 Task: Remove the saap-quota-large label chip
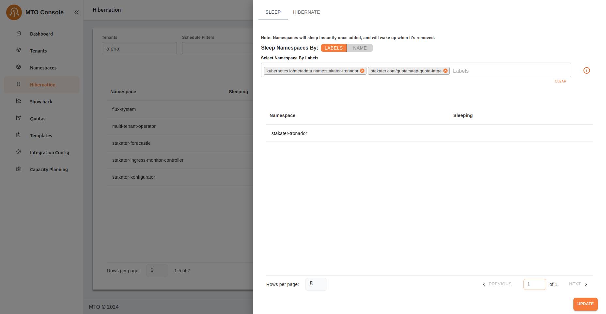coord(445,71)
